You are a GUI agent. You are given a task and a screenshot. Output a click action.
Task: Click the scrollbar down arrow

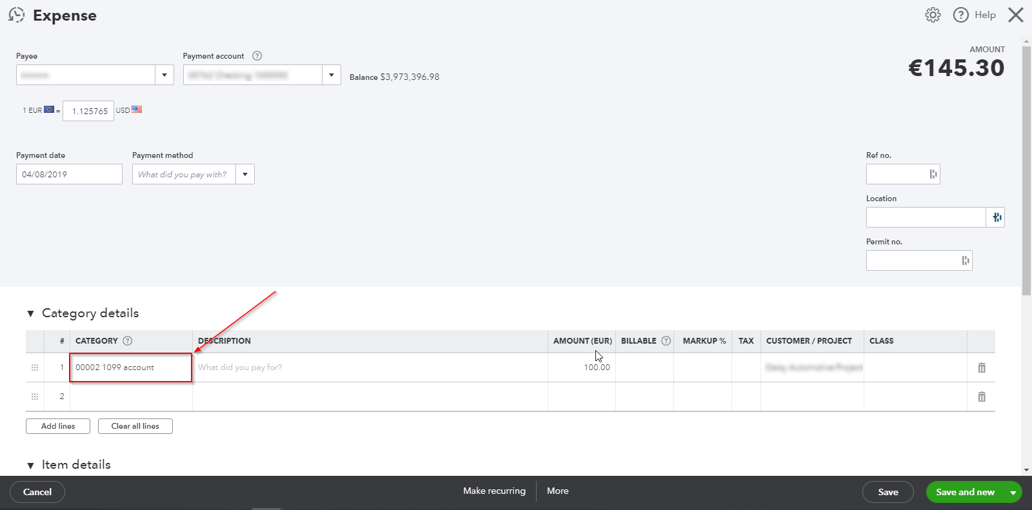(x=1026, y=471)
